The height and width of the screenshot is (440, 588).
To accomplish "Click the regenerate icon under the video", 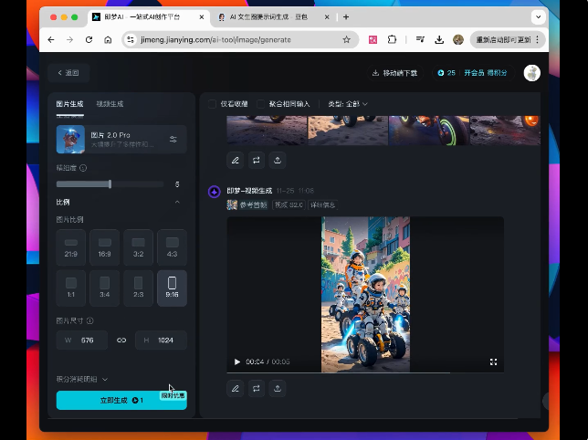I will coord(257,388).
